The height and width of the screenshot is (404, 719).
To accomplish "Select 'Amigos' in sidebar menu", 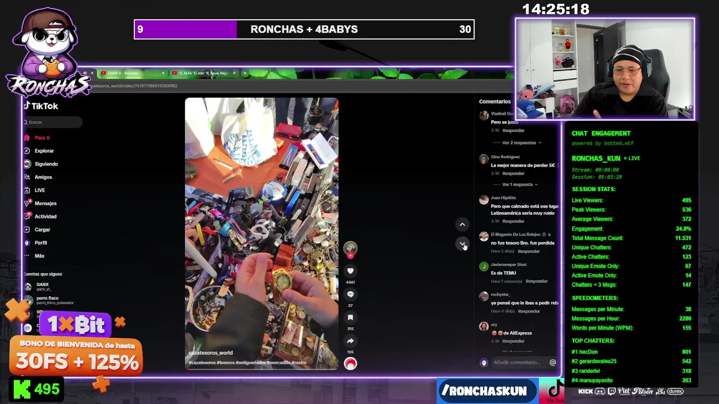I will pyautogui.click(x=43, y=177).
